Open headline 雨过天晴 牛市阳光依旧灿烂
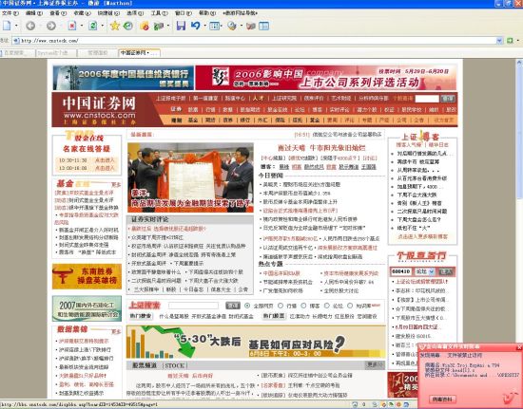Image resolution: width=523 pixels, height=409 pixels. coord(321,148)
